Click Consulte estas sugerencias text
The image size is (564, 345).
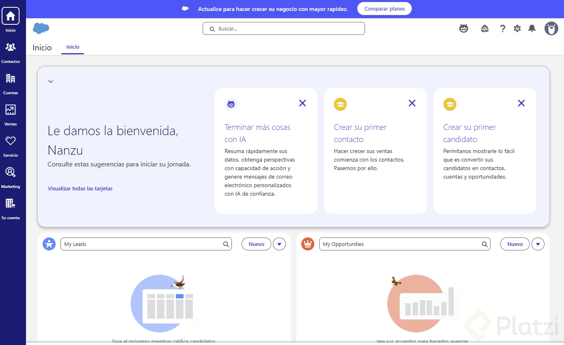tap(119, 164)
